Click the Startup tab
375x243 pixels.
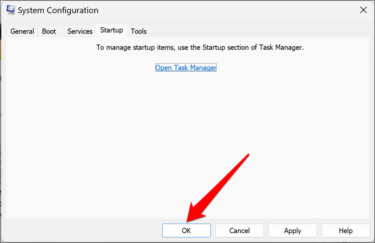point(112,30)
